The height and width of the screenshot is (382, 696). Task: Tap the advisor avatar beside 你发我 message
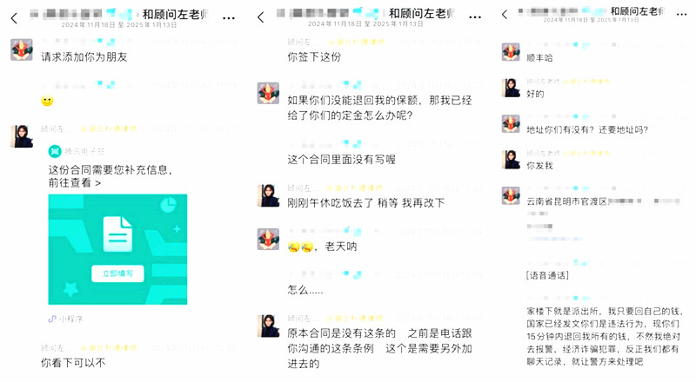coord(511,160)
